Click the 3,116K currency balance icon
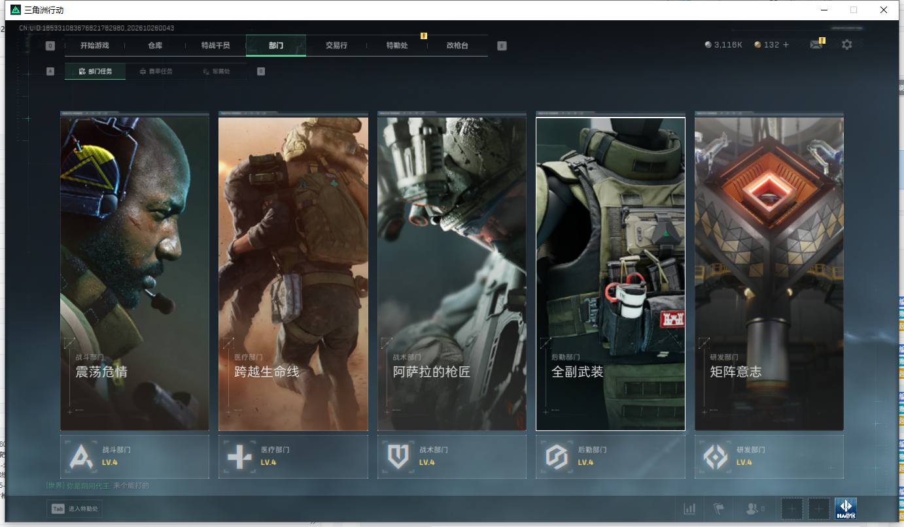Screen dimensions: 904x527 708,44
